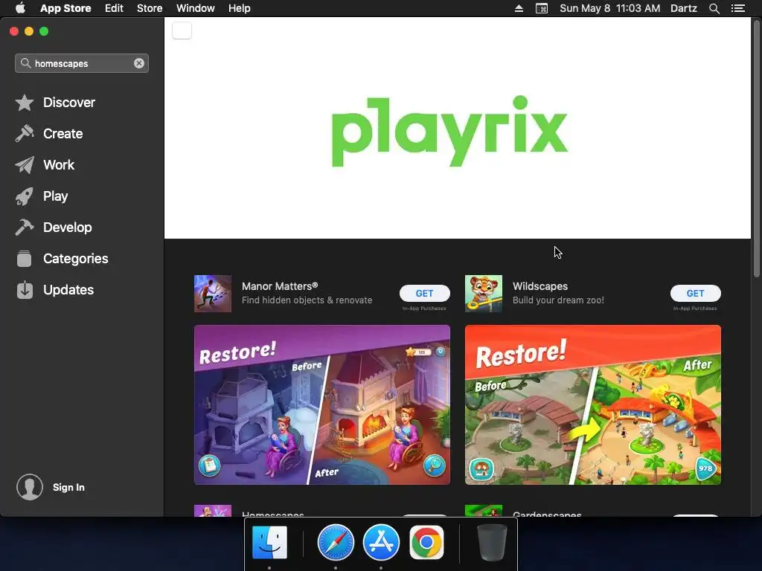762x571 pixels.
Task: Get the Manor Matters app
Action: tap(425, 293)
